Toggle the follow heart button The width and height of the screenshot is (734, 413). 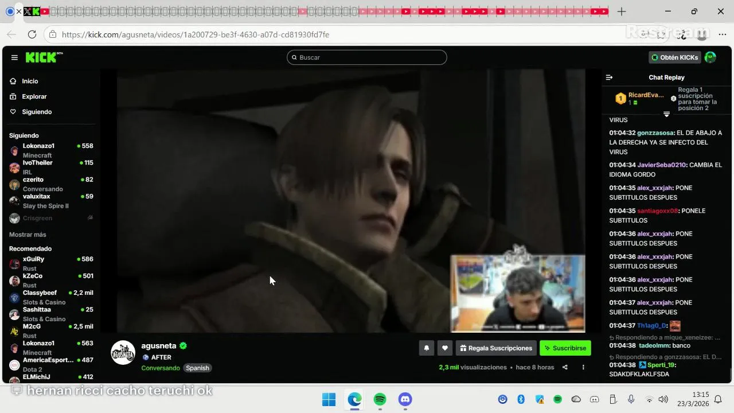coord(445,348)
